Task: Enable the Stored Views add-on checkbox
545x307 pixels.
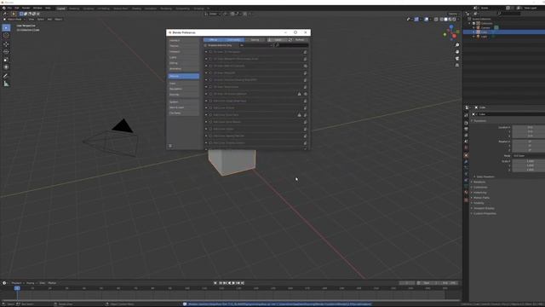Action: [210, 87]
